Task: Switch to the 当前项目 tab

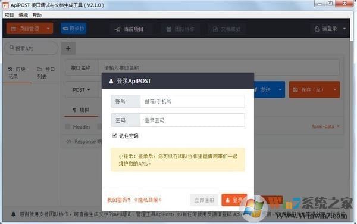Action: tap(129, 29)
